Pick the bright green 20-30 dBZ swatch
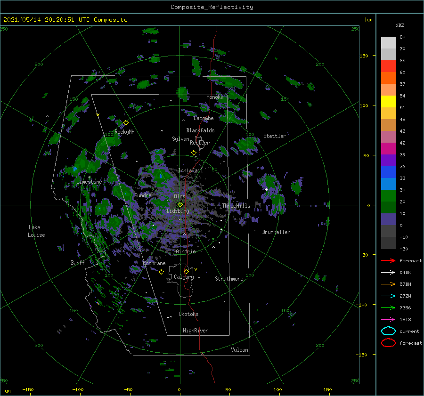The height and width of the screenshot is (396, 424). [388, 196]
